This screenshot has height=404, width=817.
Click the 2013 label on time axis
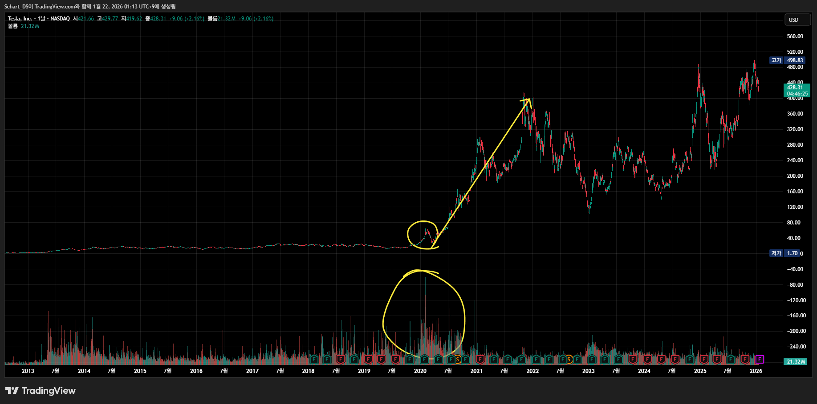pos(28,371)
